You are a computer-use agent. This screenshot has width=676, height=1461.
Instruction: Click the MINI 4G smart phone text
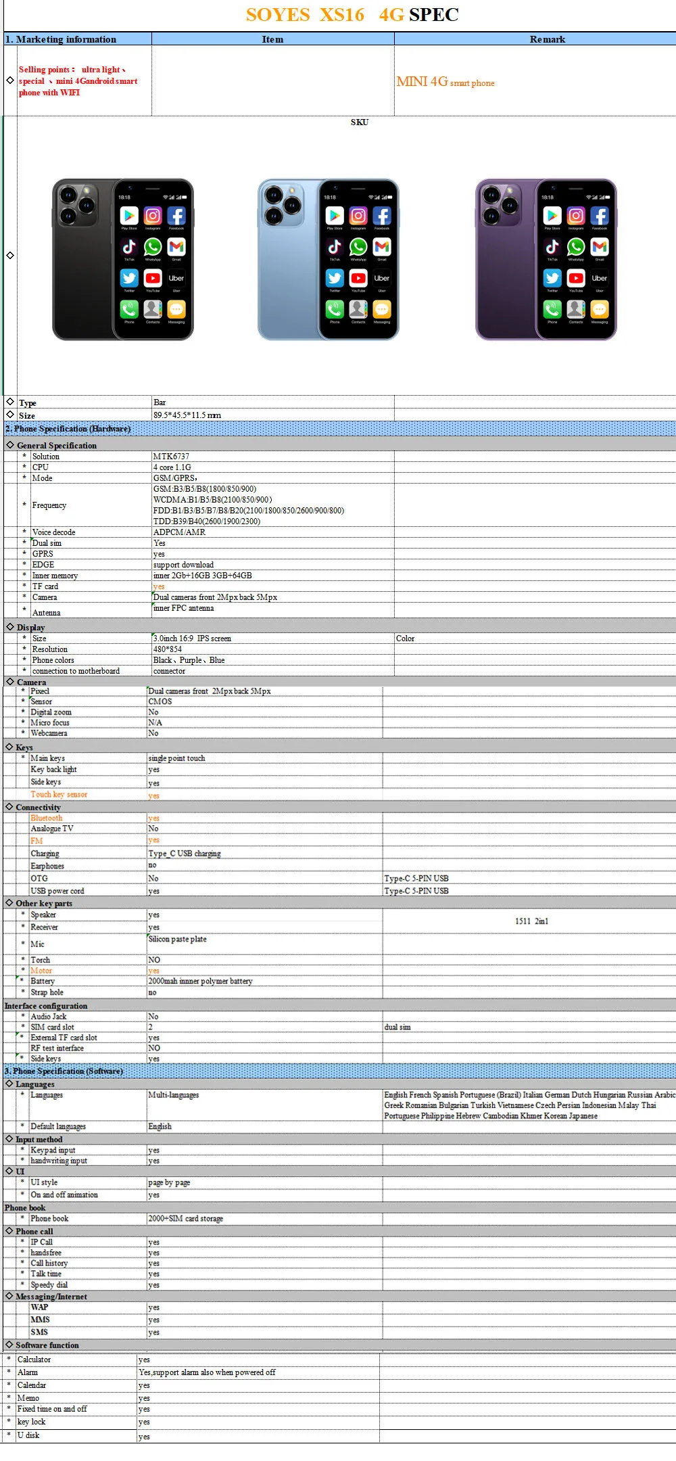(x=445, y=82)
